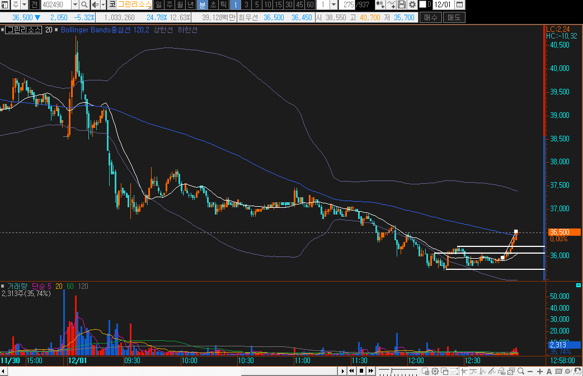Select the 초 second chart period
This screenshot has width=583, height=376.
[213, 4]
